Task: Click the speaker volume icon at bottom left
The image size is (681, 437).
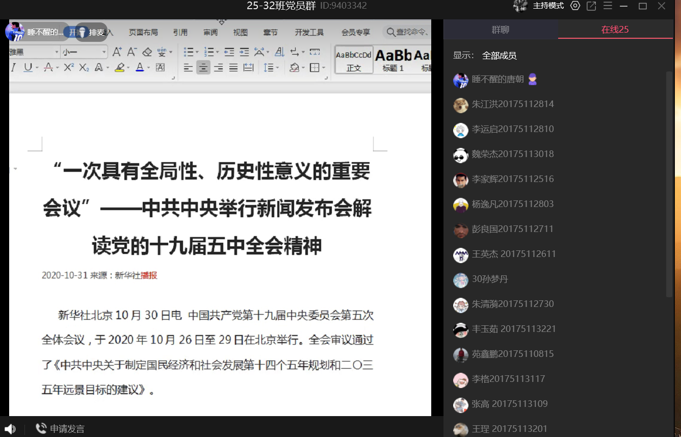Action: coord(10,429)
